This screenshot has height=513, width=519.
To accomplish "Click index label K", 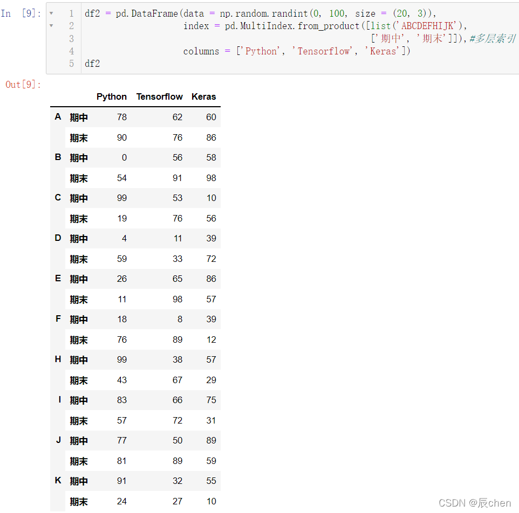I will click(58, 480).
